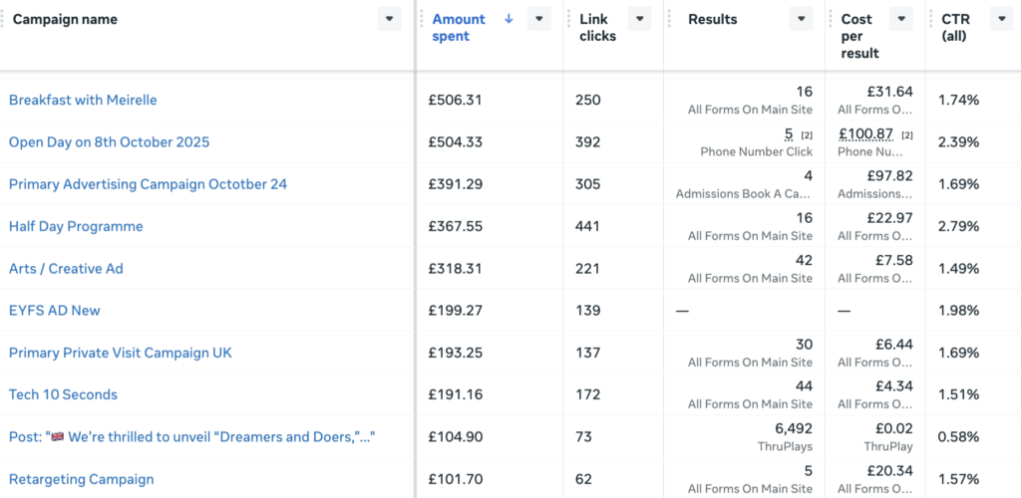1021x498 pixels.
Task: Select the Half Day Programme campaign link
Action: pyautogui.click(x=76, y=226)
